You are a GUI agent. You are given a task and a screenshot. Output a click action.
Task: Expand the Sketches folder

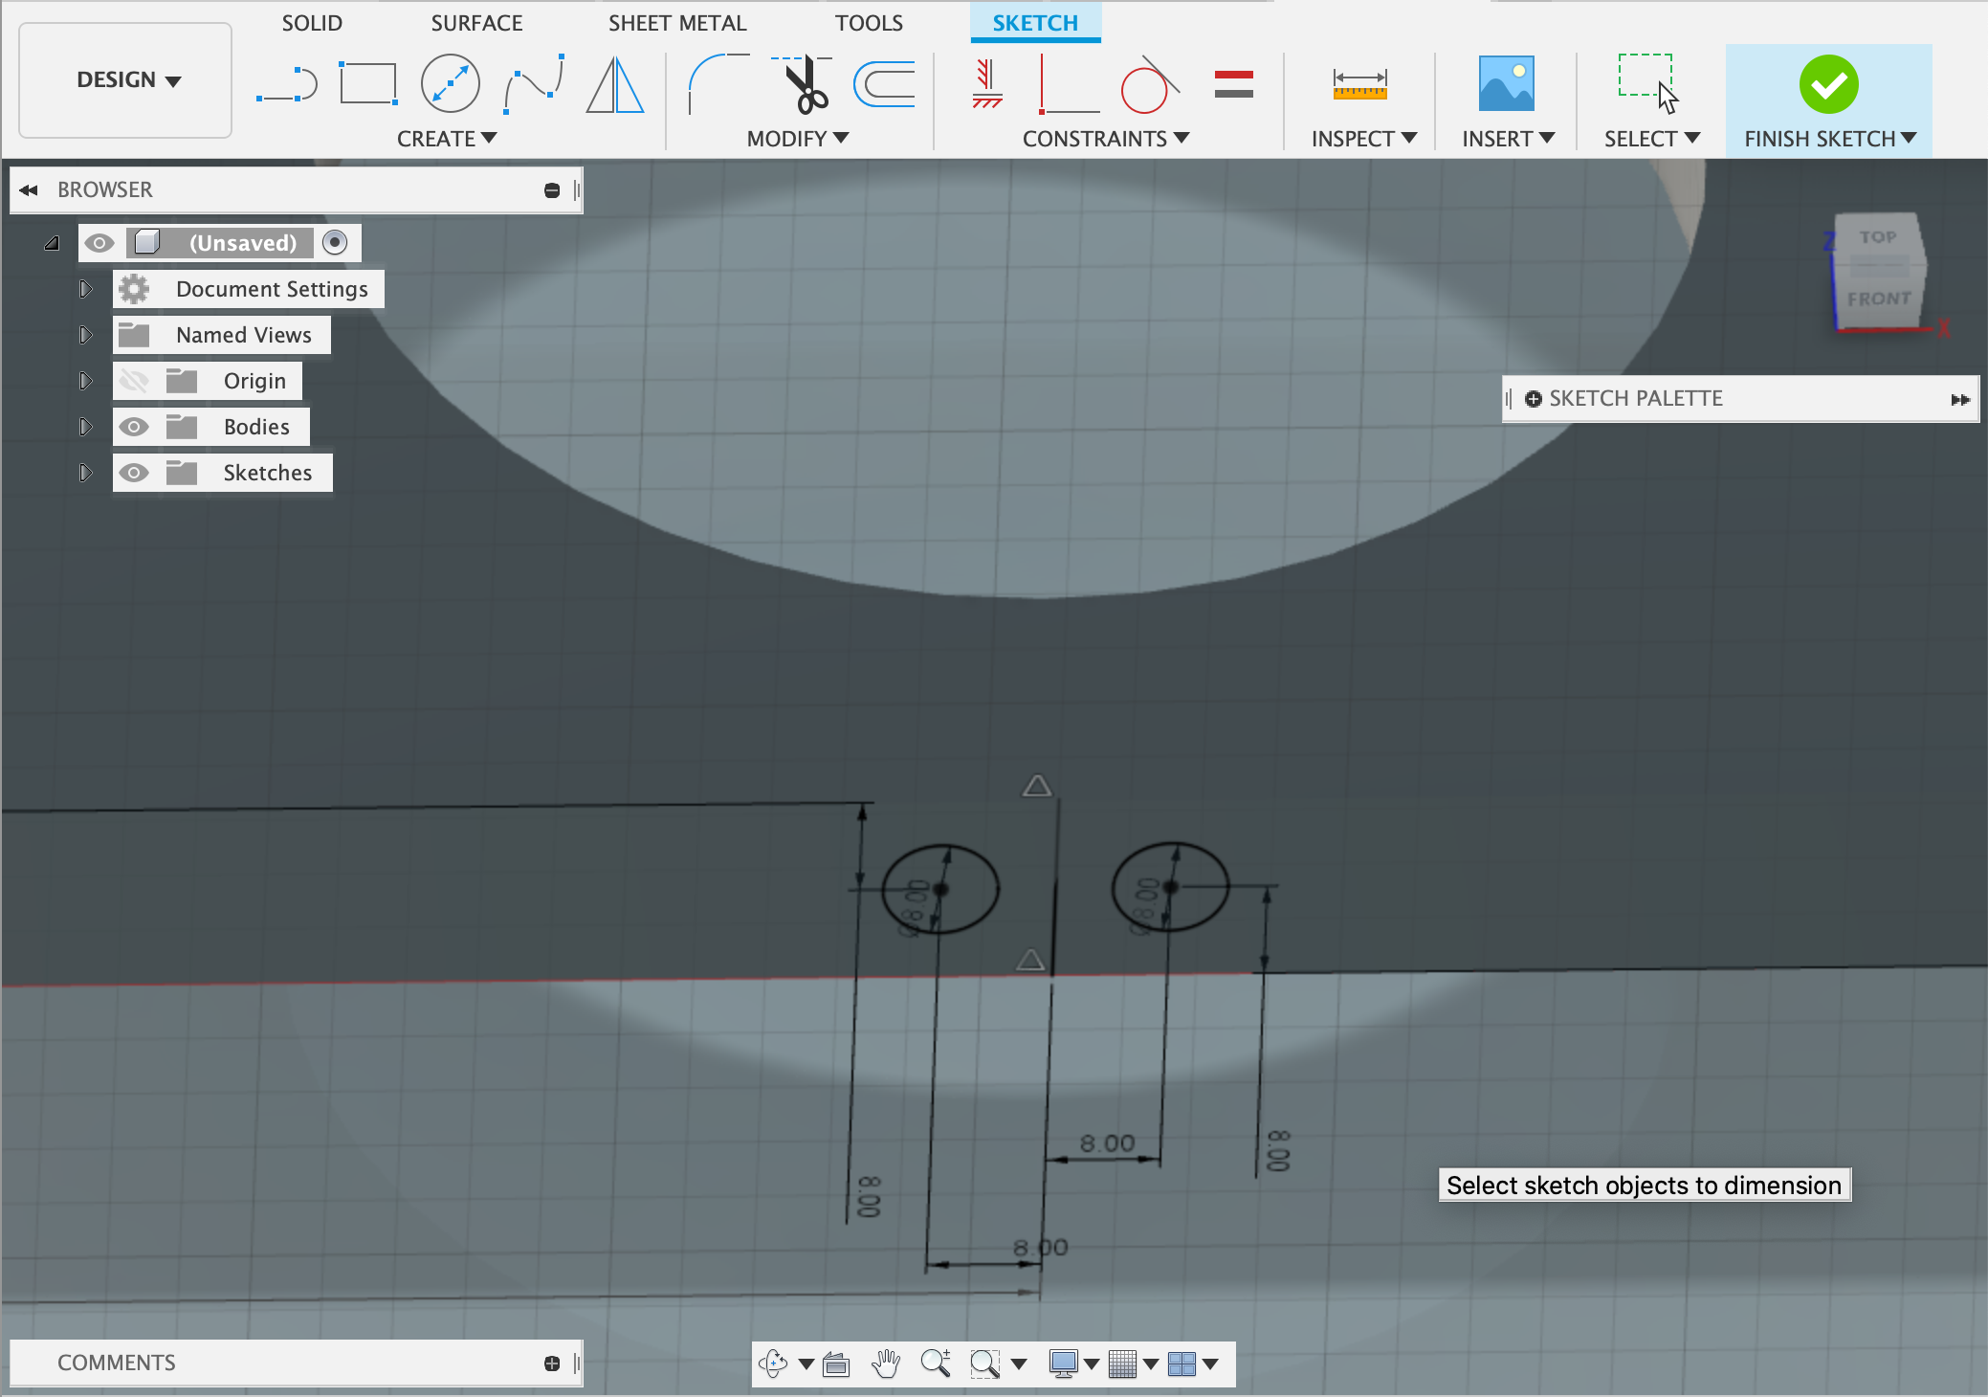[x=83, y=470]
